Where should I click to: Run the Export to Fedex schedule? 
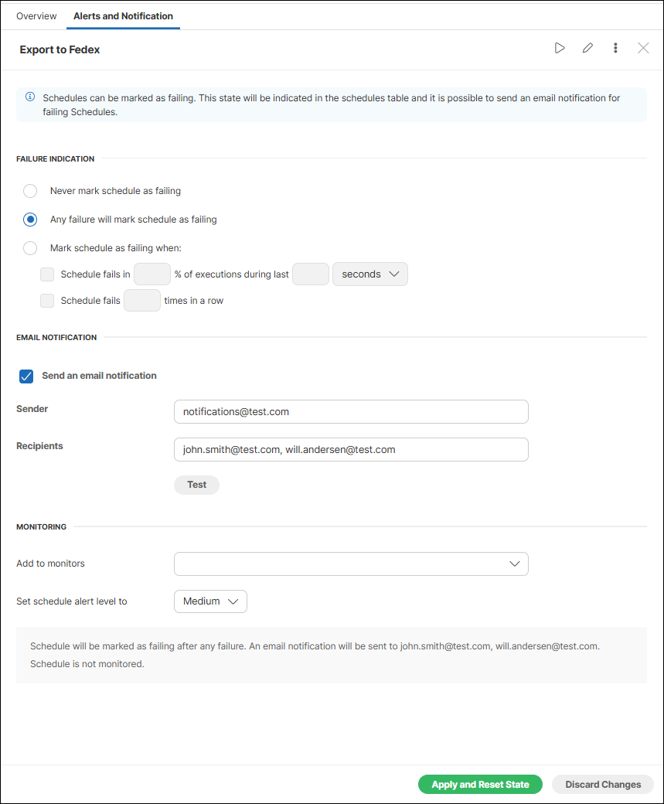[x=560, y=47]
